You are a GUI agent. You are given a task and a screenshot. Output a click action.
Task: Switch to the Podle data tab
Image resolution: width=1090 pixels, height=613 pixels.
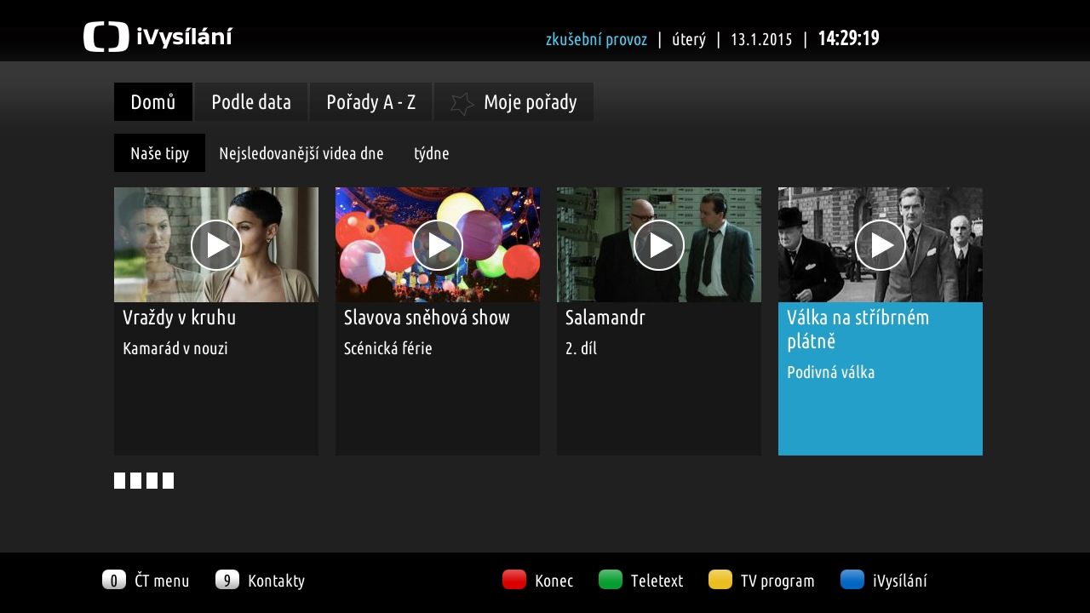251,102
